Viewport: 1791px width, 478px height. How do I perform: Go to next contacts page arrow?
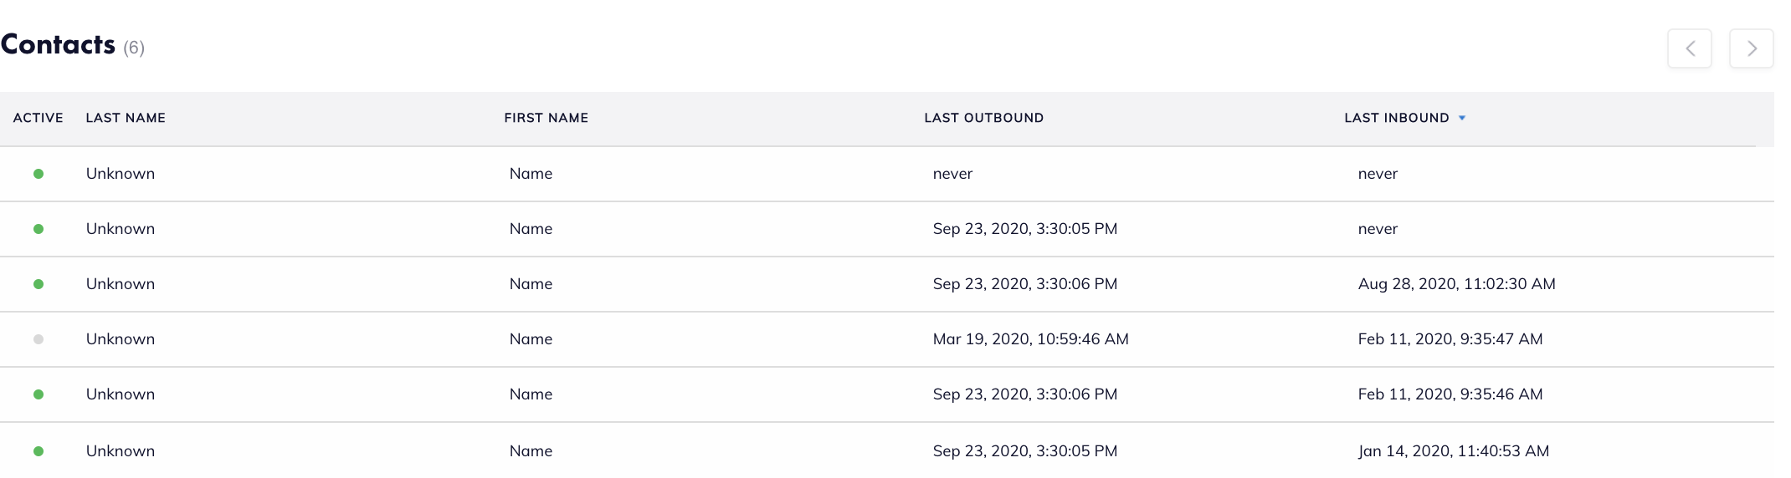click(x=1751, y=48)
